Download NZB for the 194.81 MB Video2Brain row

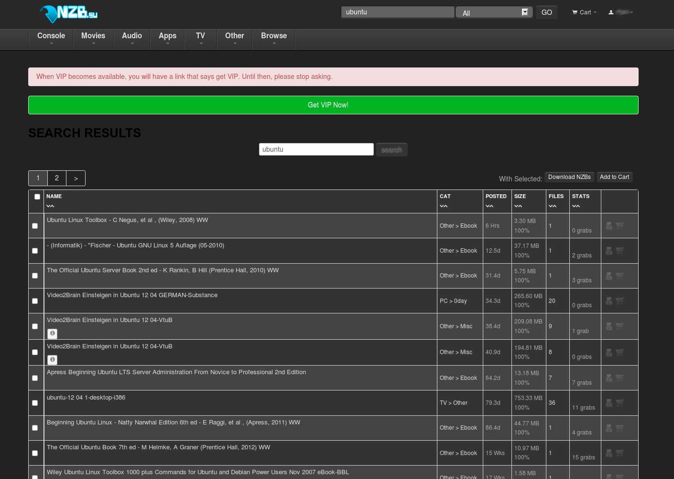(x=609, y=353)
